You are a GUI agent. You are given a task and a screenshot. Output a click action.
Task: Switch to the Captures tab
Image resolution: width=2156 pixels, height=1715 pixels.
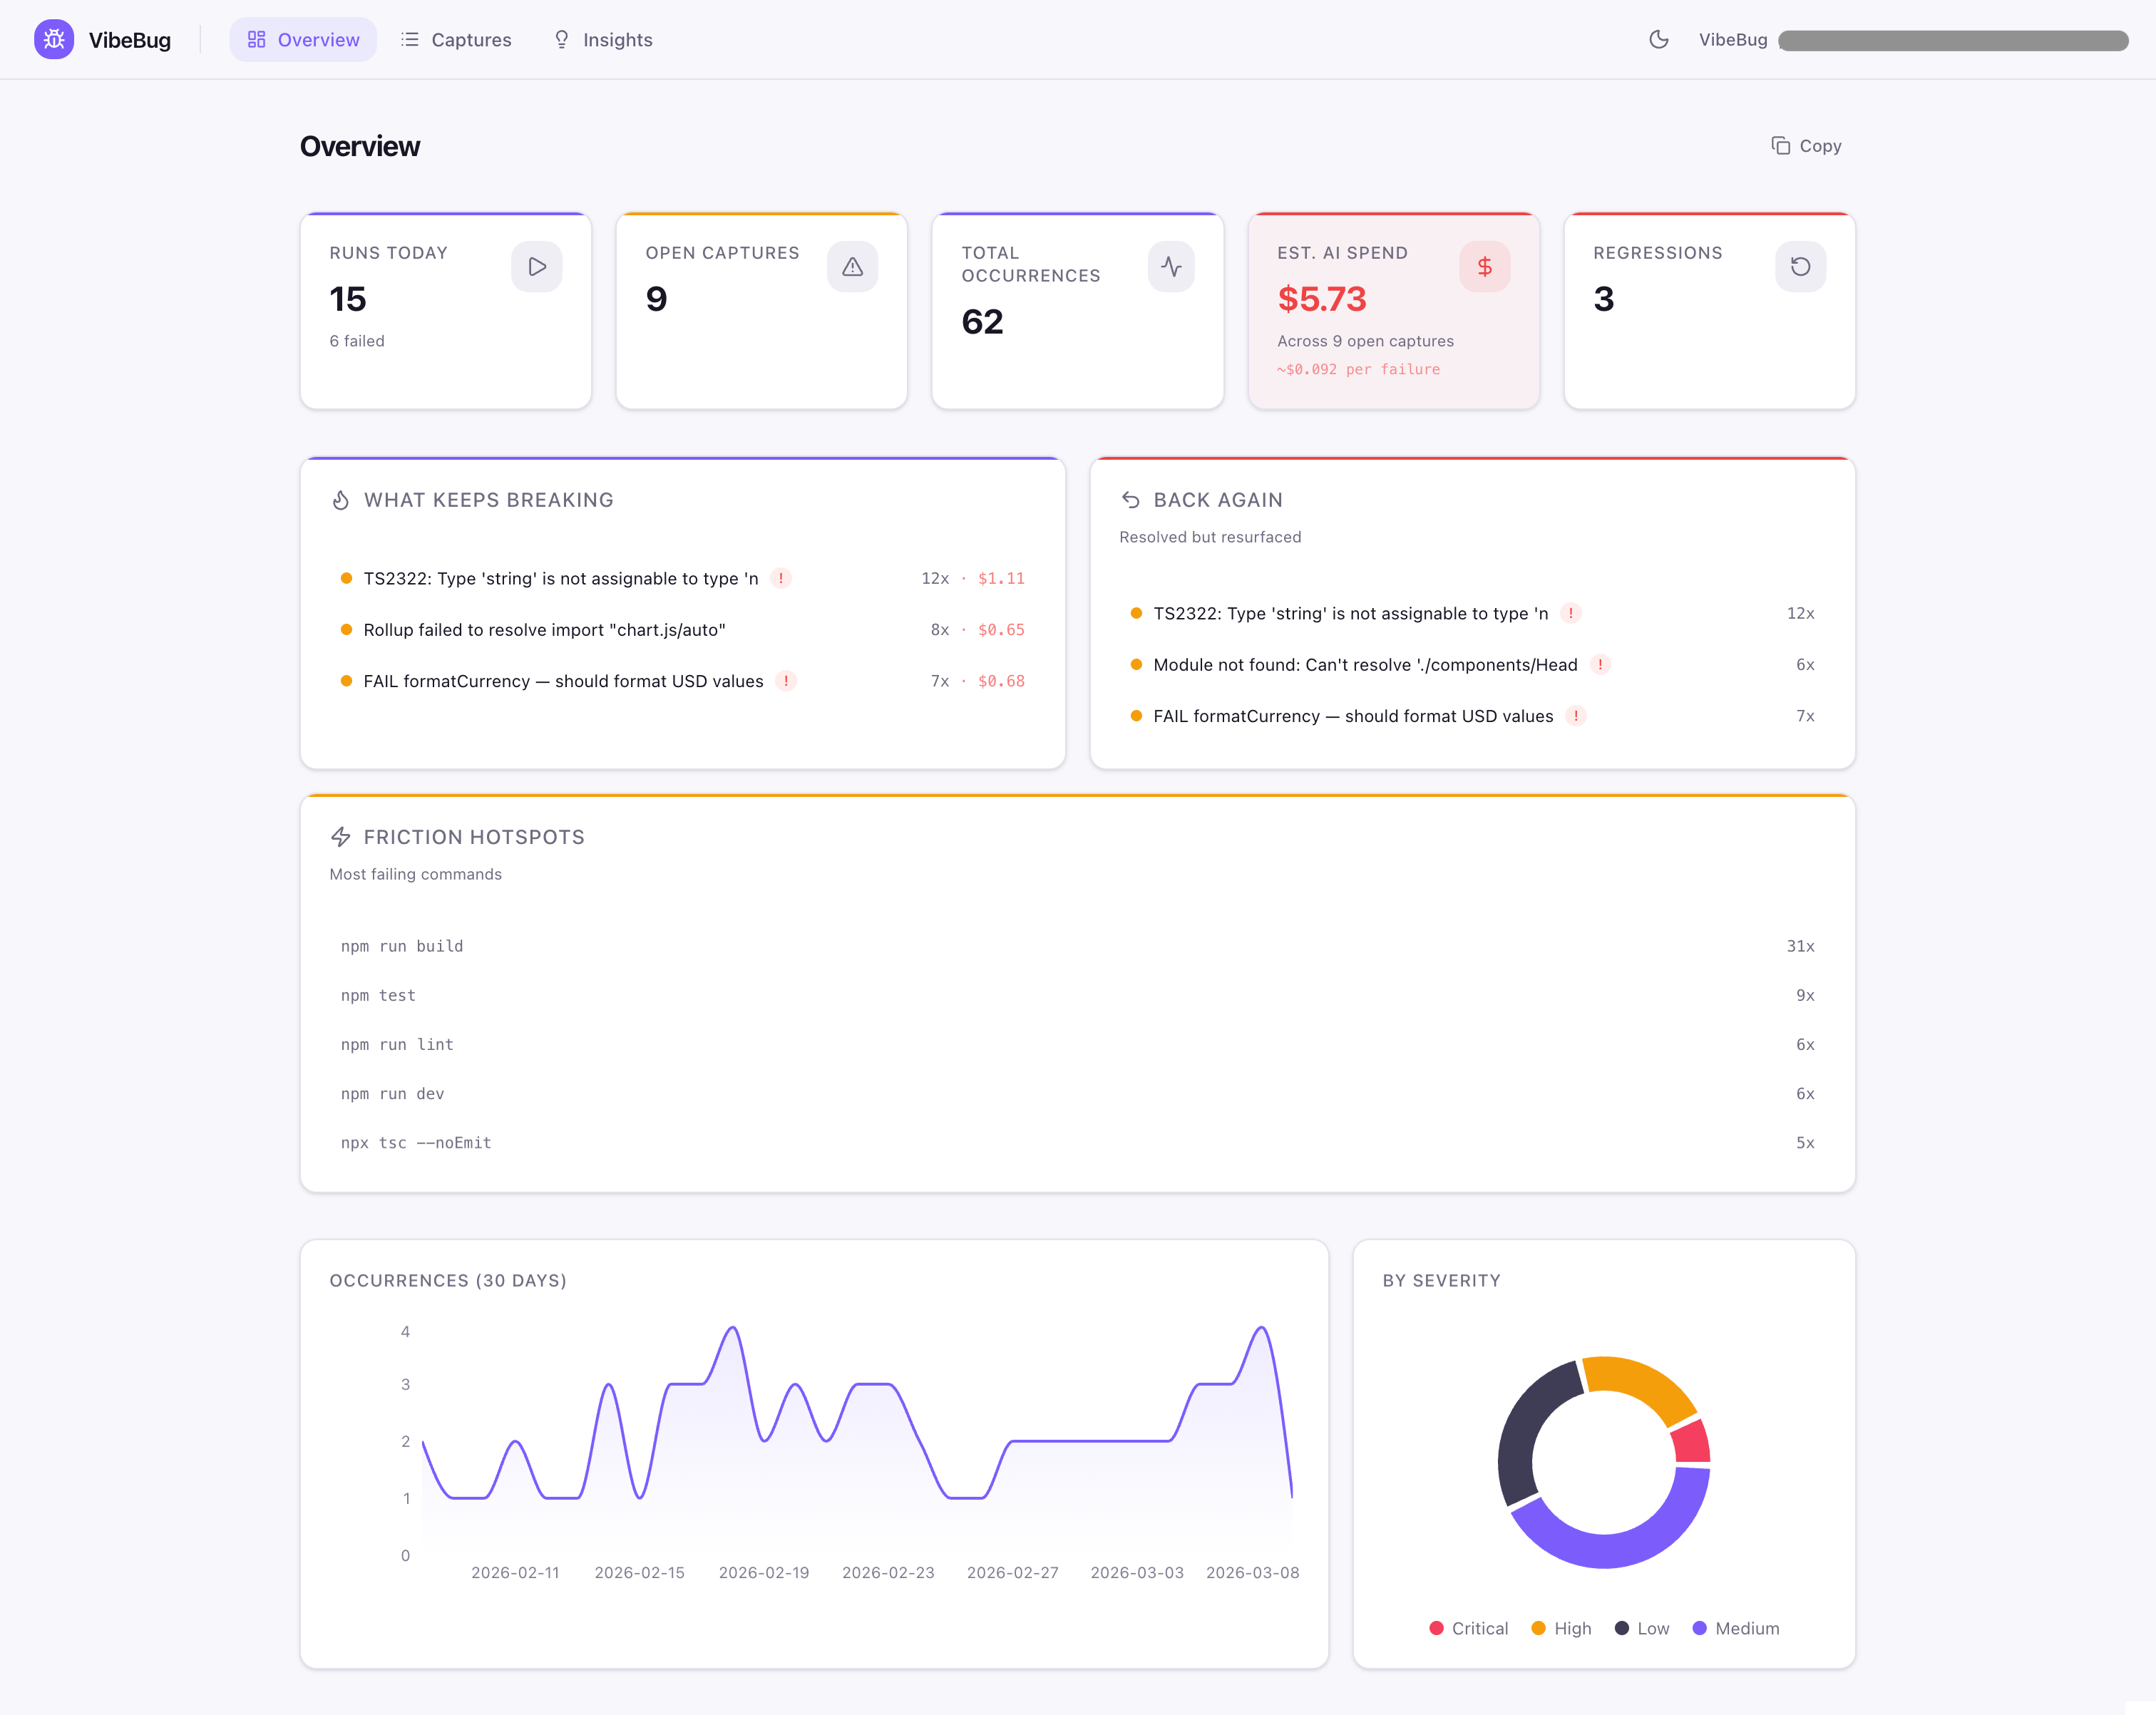456,40
